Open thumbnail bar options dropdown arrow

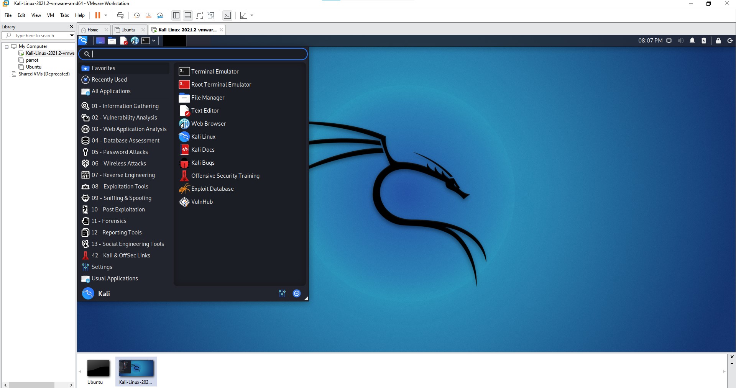(732, 364)
